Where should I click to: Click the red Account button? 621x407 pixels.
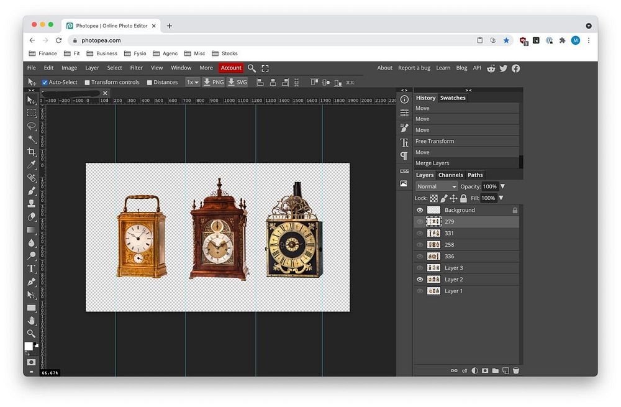point(230,68)
